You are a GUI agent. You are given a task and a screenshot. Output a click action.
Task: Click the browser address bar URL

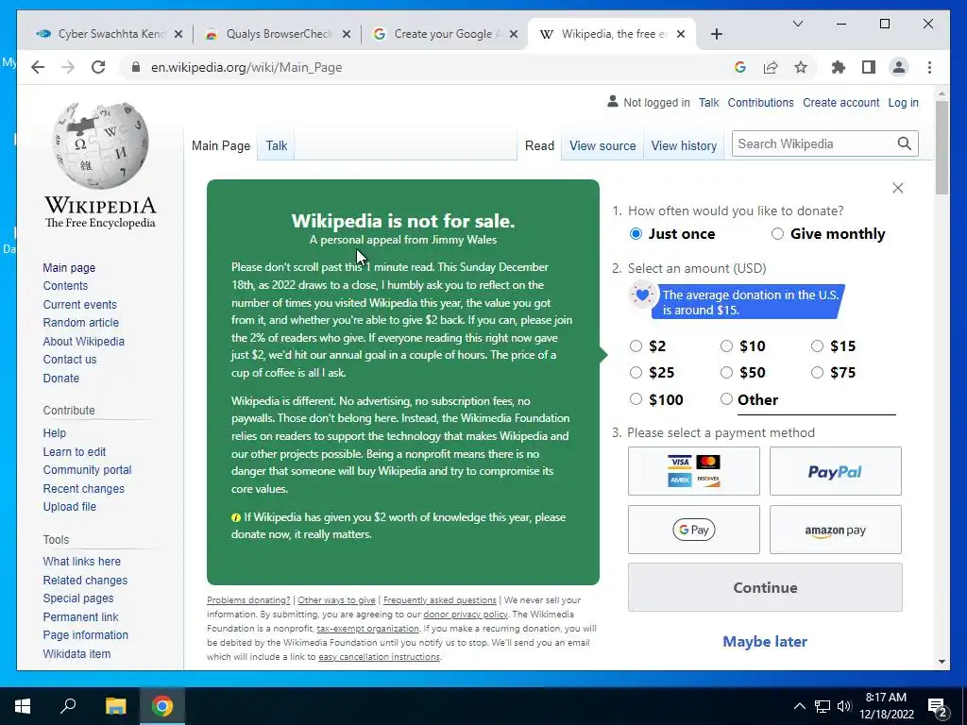(x=246, y=67)
